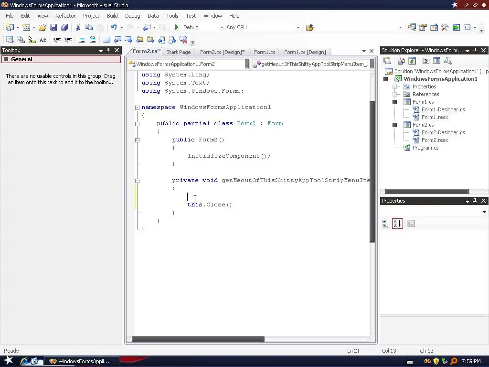This screenshot has height=367, width=489.
Task: Open the Object Browser toolbar icon
Action: 434,27
